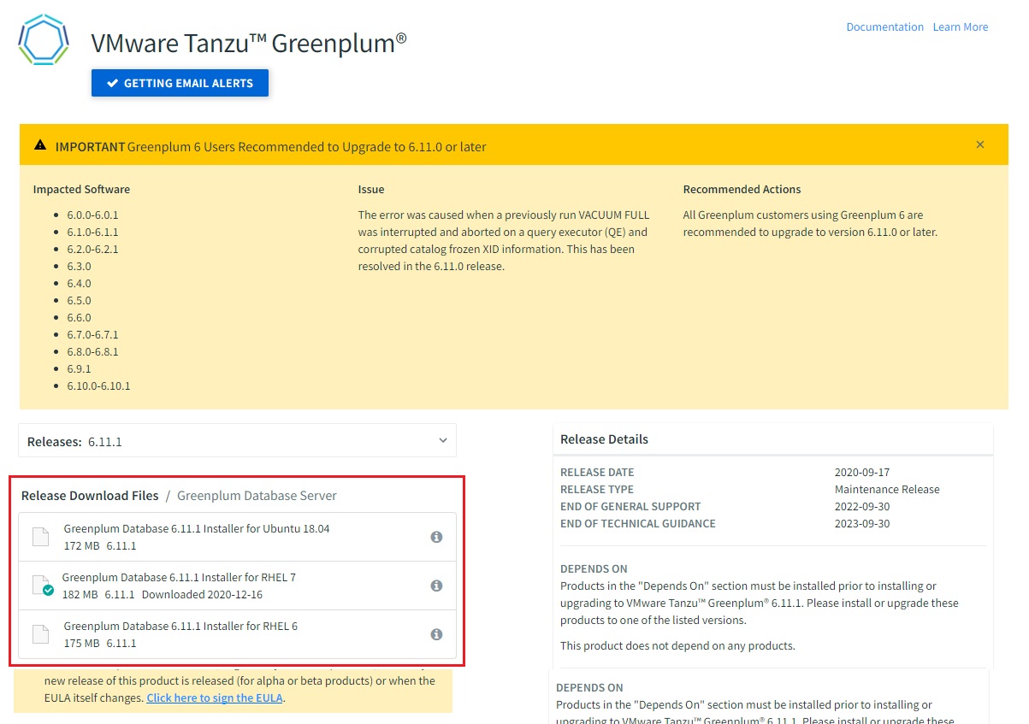1029x724 pixels.
Task: Download Greenplum 6.11.1 Installer for RHEL 6
Action: click(x=237, y=634)
